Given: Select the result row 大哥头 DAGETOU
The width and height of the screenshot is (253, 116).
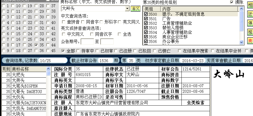Looking at the screenshot, I should [x=24, y=91].
